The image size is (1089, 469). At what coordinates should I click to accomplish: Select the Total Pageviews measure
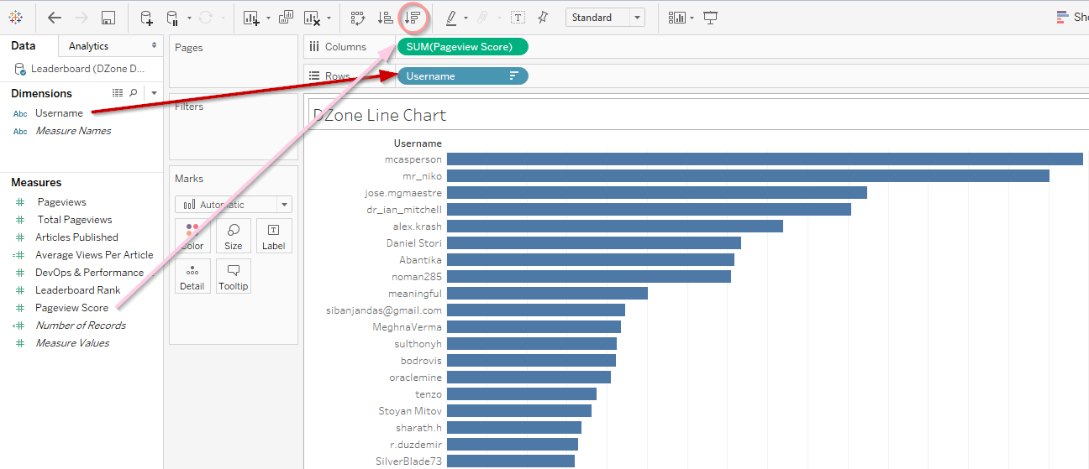[x=75, y=220]
